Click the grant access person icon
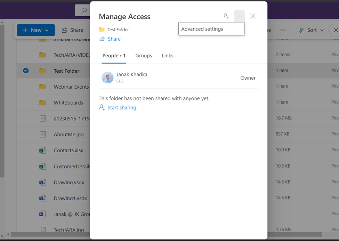Image resolution: width=339 pixels, height=241 pixels. (x=226, y=16)
